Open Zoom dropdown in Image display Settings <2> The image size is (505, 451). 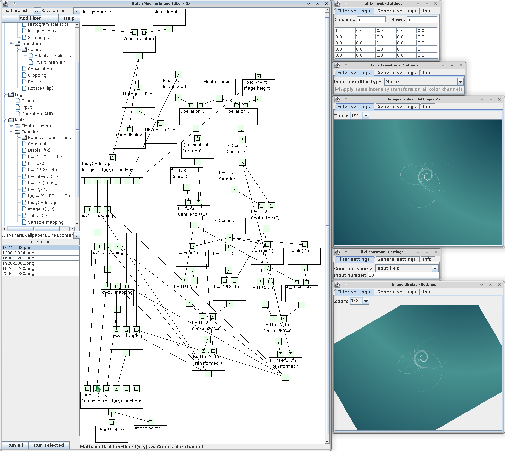(x=366, y=116)
